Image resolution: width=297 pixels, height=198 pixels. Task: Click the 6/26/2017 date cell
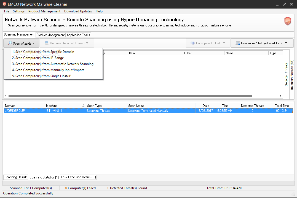coord(206,111)
